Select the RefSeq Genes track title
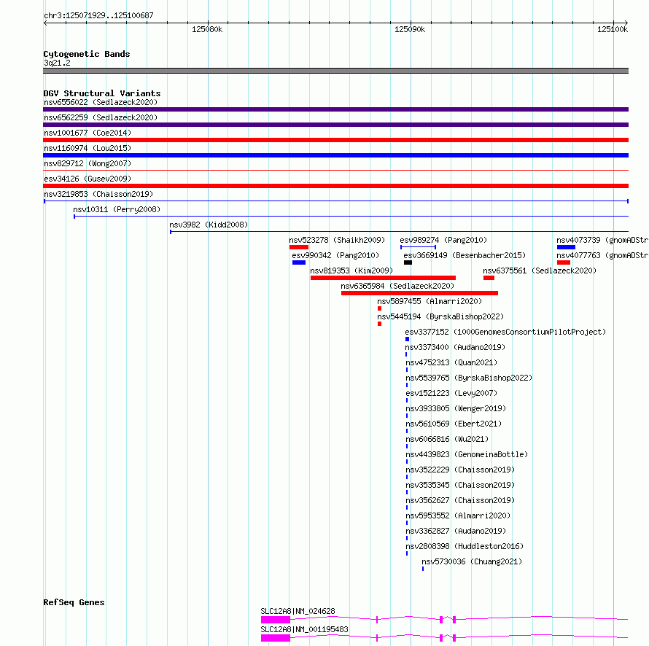Screen dimensions: 649x646 [74, 602]
